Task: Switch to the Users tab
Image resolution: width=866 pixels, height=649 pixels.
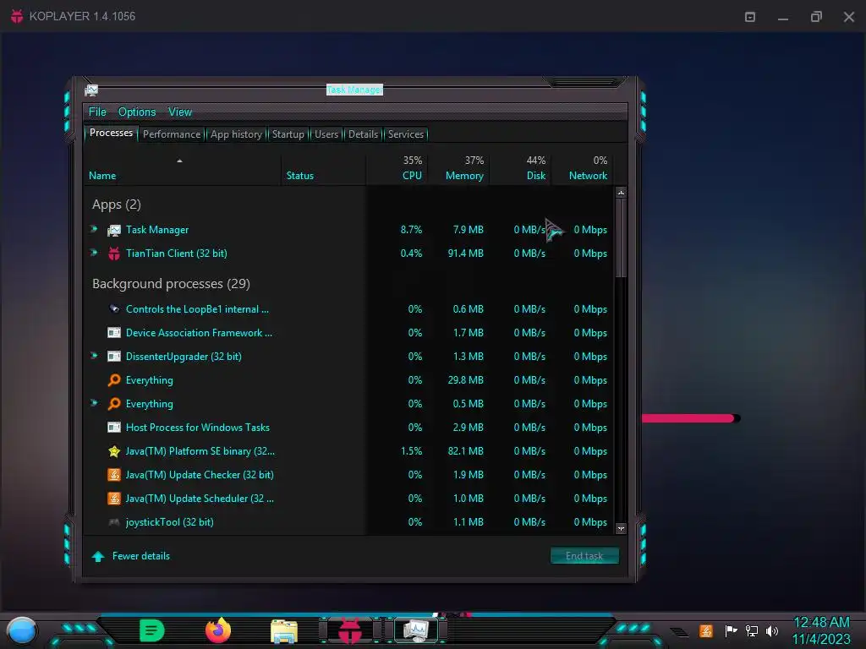Action: pos(326,134)
